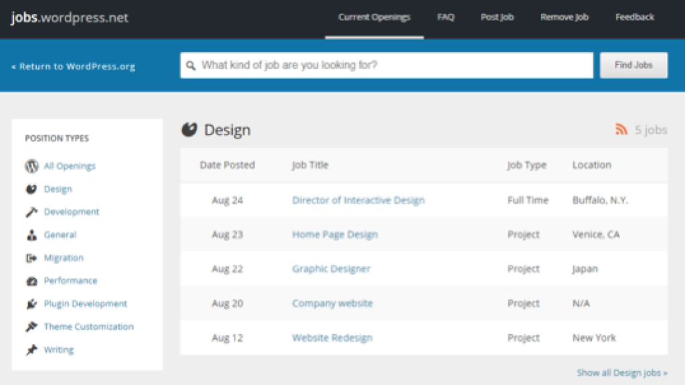Click the Performance gauge icon
The height and width of the screenshot is (385, 685).
(31, 281)
